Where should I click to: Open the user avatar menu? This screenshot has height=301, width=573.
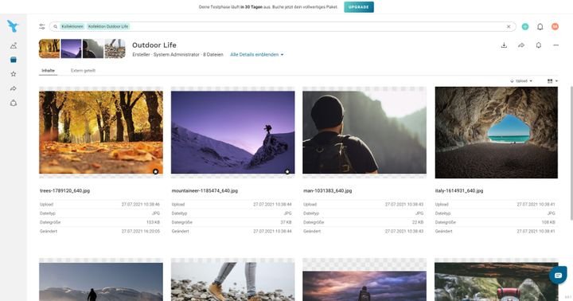tap(555, 26)
